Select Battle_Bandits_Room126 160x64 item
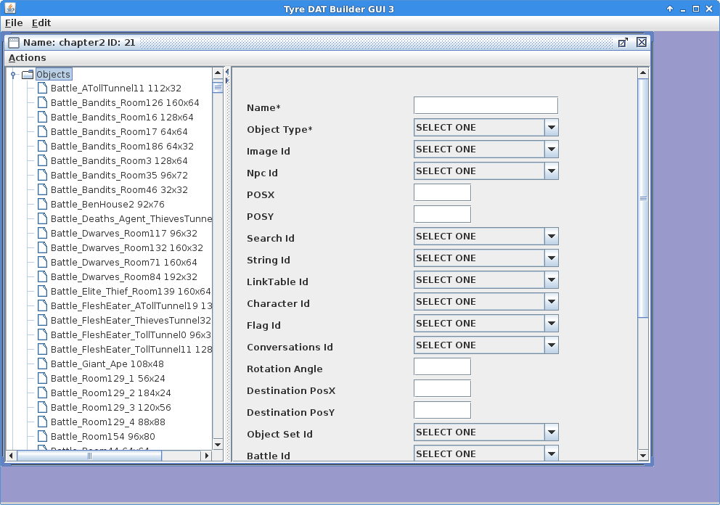The image size is (720, 505). [125, 103]
